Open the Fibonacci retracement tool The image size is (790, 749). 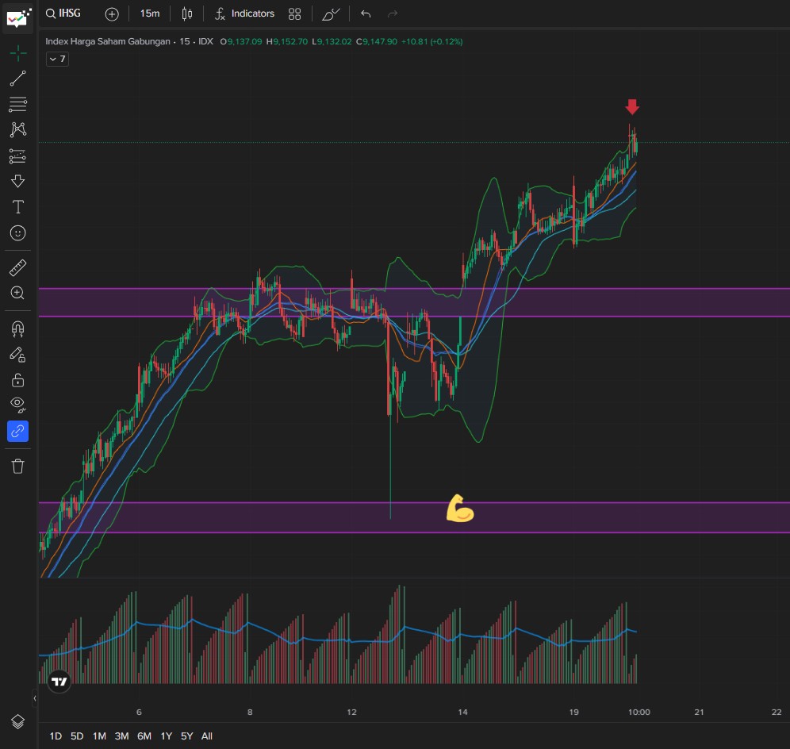click(17, 104)
